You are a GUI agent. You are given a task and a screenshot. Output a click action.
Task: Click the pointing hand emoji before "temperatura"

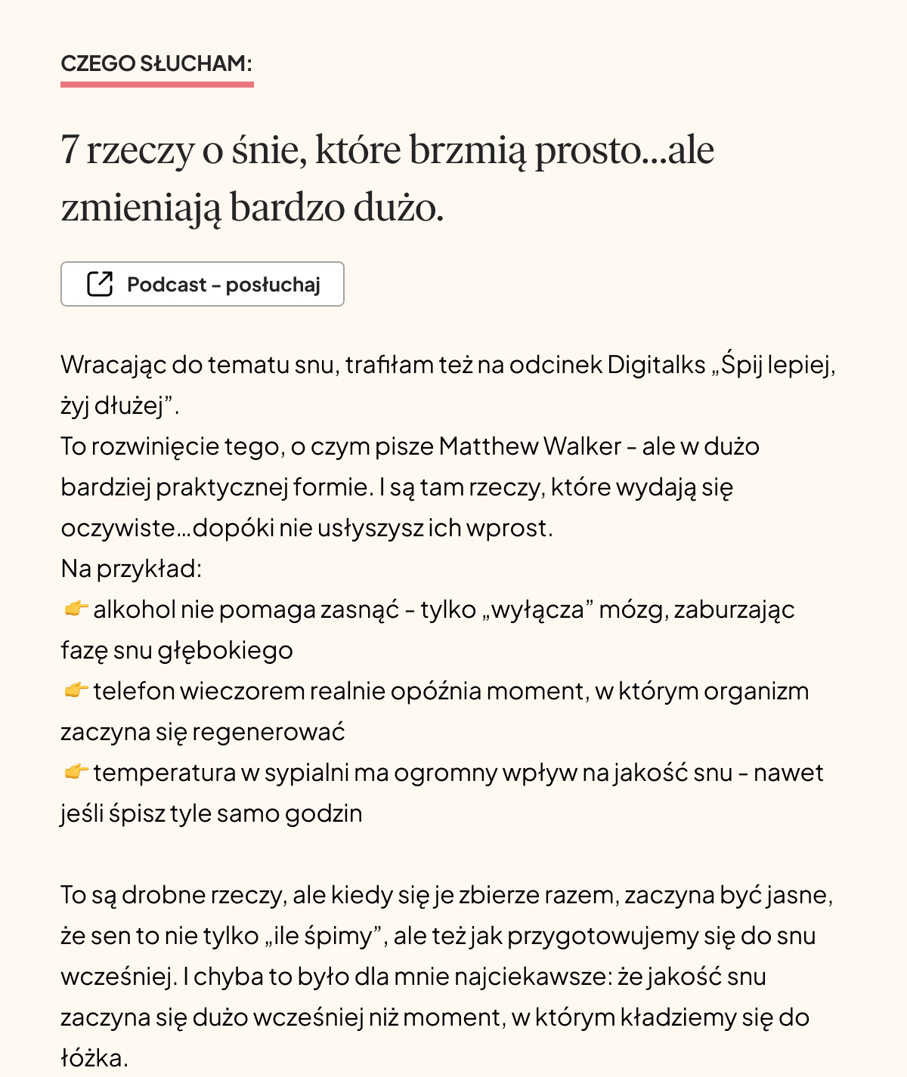coord(76,772)
